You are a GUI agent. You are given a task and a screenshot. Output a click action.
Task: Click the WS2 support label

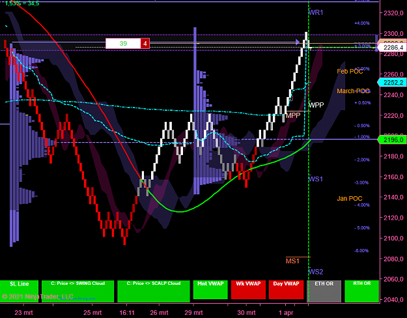[316, 272]
